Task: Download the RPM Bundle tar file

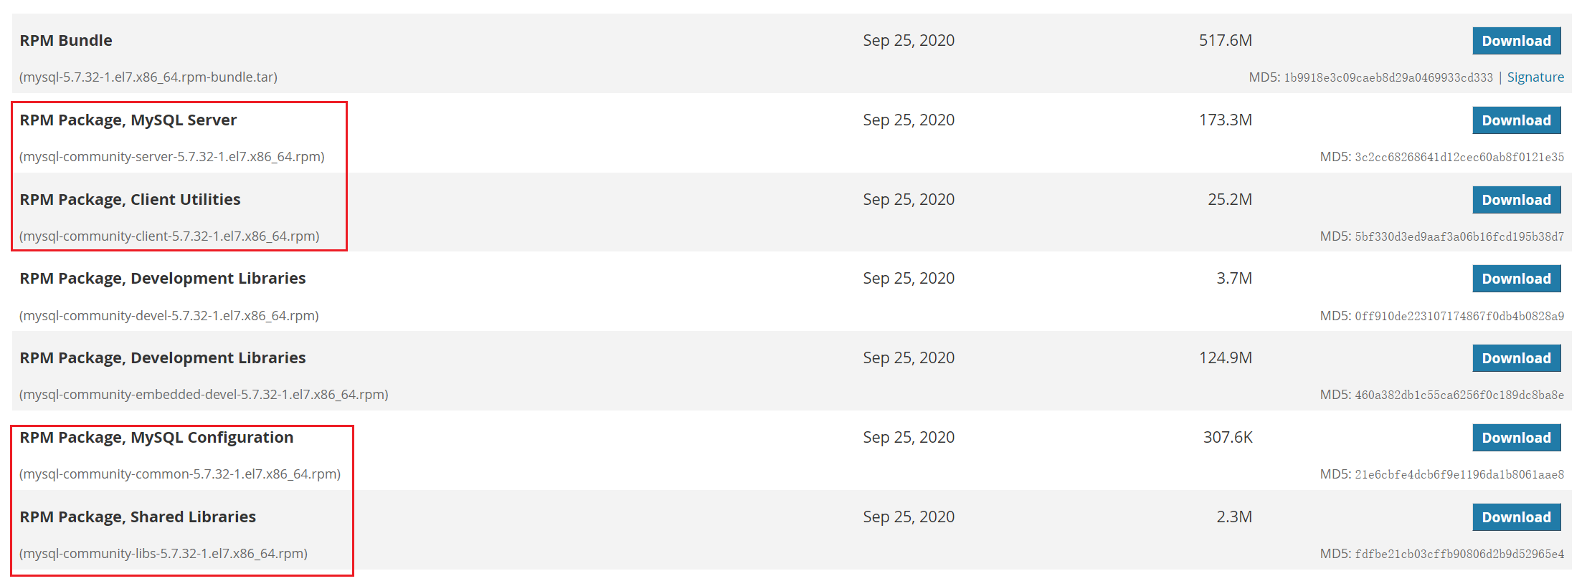Action: tap(1516, 41)
